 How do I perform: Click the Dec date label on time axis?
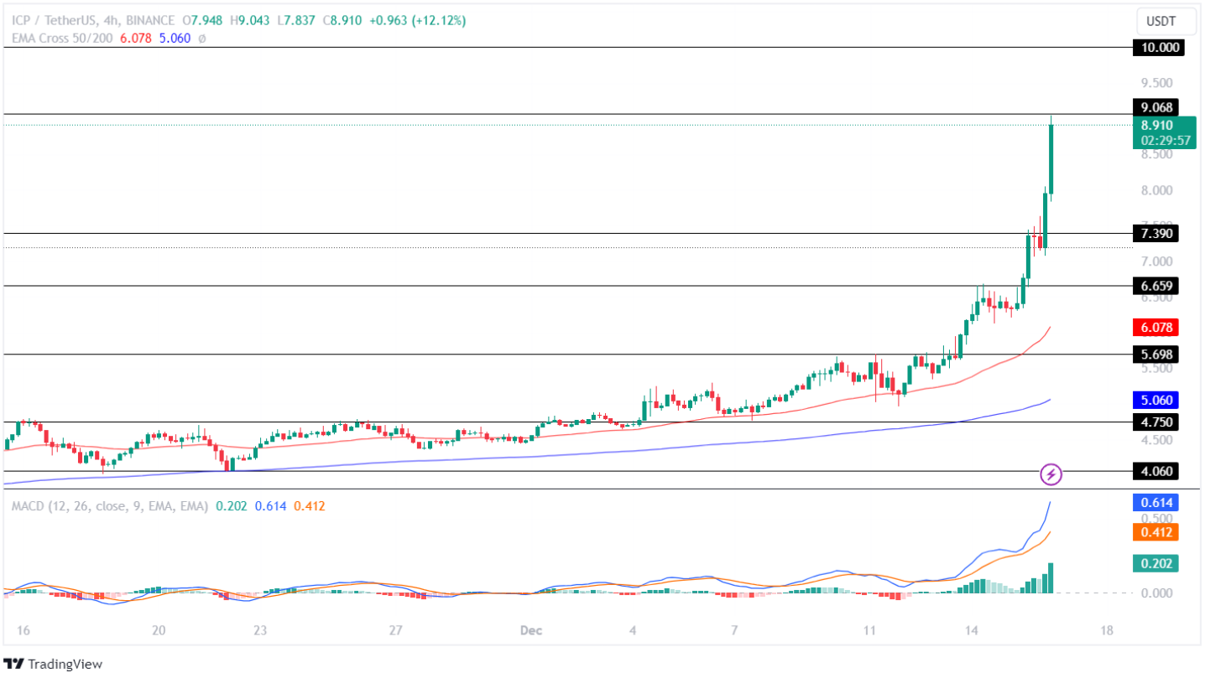click(x=529, y=631)
